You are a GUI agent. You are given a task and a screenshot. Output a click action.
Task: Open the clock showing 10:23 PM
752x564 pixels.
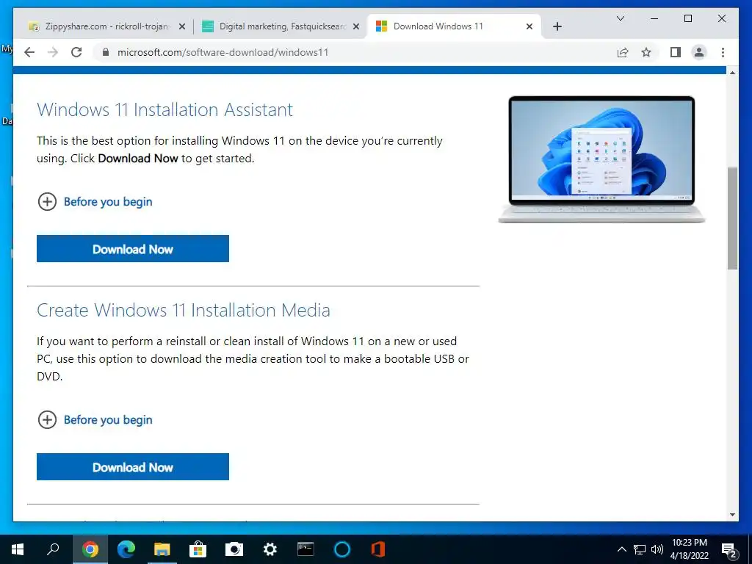[689, 549]
